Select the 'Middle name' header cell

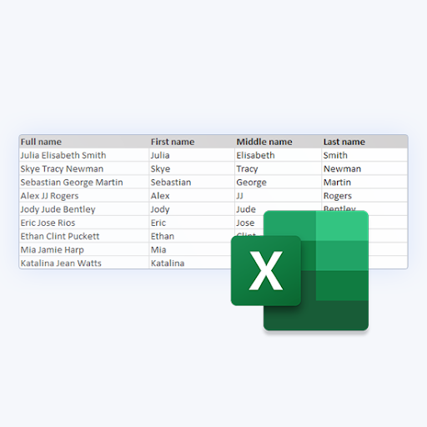point(278,142)
